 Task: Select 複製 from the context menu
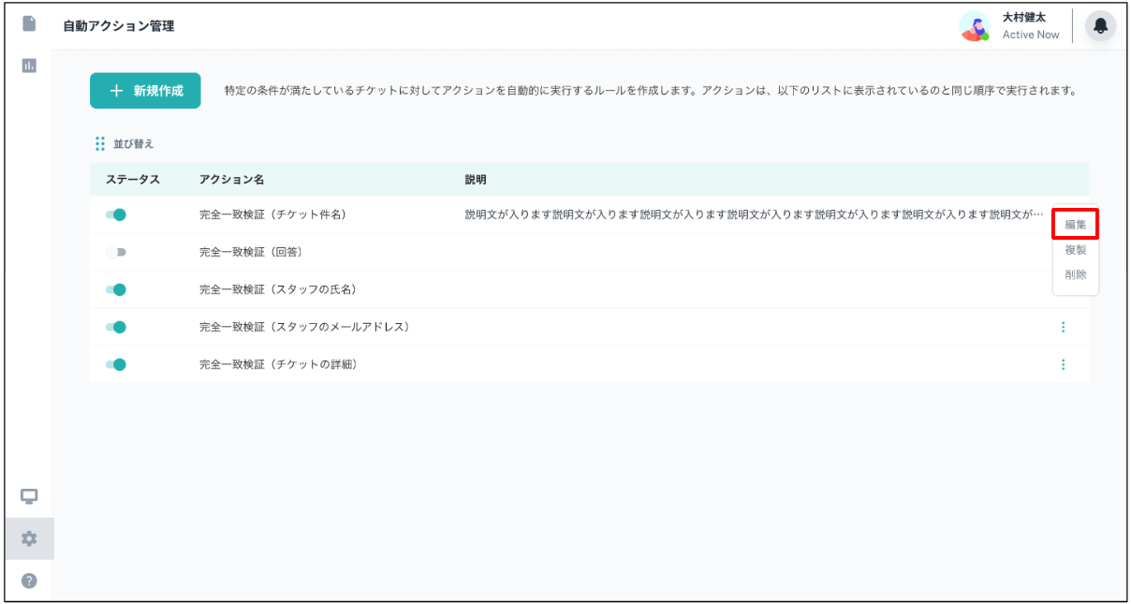point(1075,250)
